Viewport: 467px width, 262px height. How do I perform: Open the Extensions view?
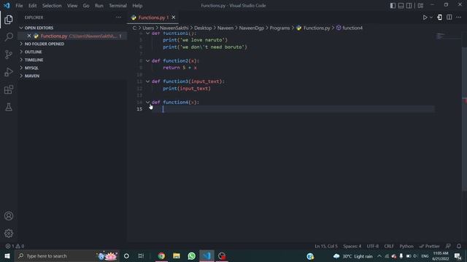click(x=9, y=90)
